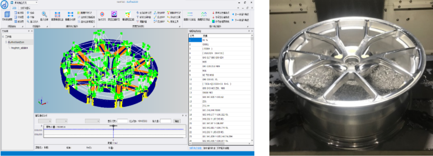Open the title bar combo box dropdown
The image size is (433, 156).
(37, 2)
